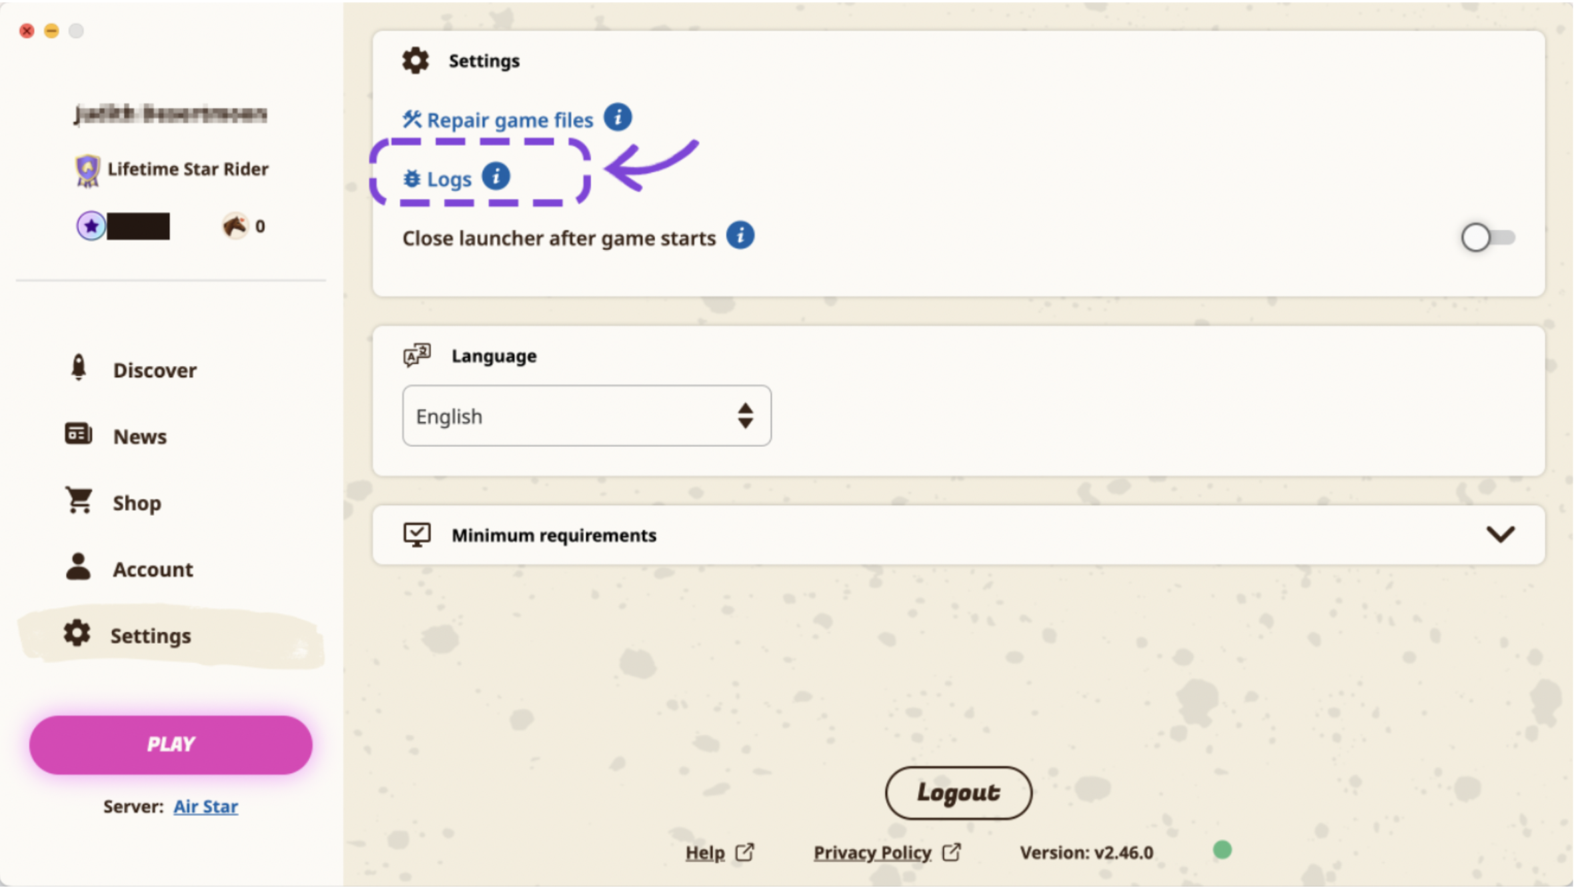Open the Discover section
Screen dimensions: 1574x889
pos(154,371)
